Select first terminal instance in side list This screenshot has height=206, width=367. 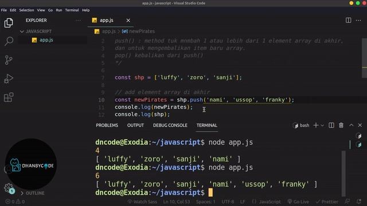[358, 136]
